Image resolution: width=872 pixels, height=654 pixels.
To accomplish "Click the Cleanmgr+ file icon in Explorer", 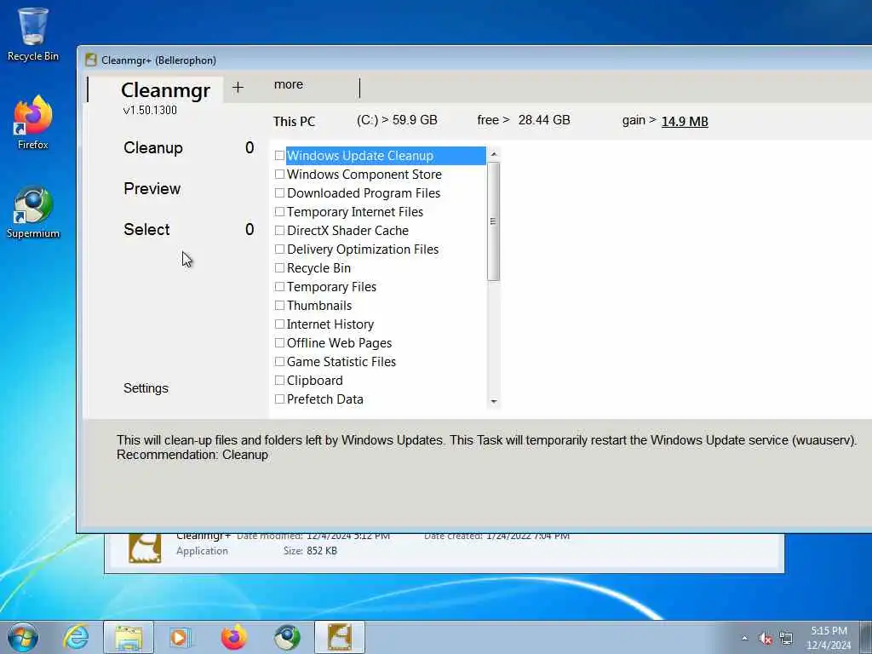I will [x=145, y=548].
